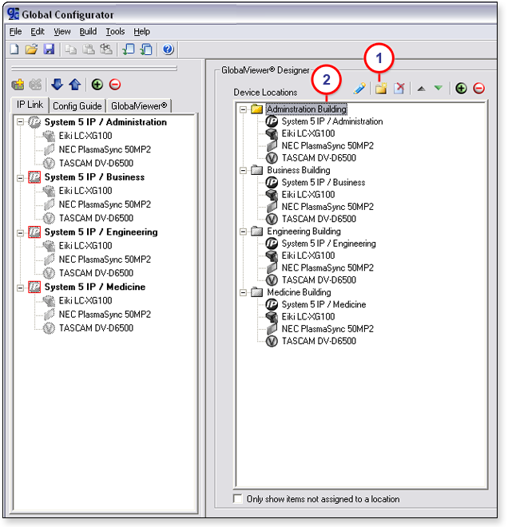Click the Save disk icon
Screen dimensions: 512x527
[x=48, y=50]
